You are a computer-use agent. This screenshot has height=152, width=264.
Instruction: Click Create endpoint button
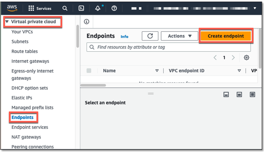[226, 36]
